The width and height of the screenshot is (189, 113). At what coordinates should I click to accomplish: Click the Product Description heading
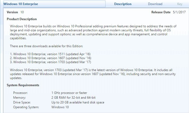[22, 19]
